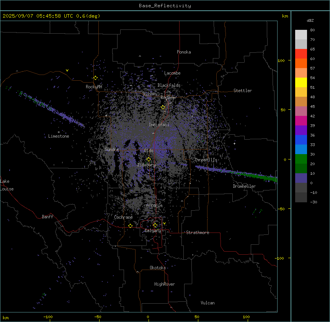Screen dimensions: 330x322
Task: Click the yellow v marker east of Calgary
Action: click(x=164, y=223)
